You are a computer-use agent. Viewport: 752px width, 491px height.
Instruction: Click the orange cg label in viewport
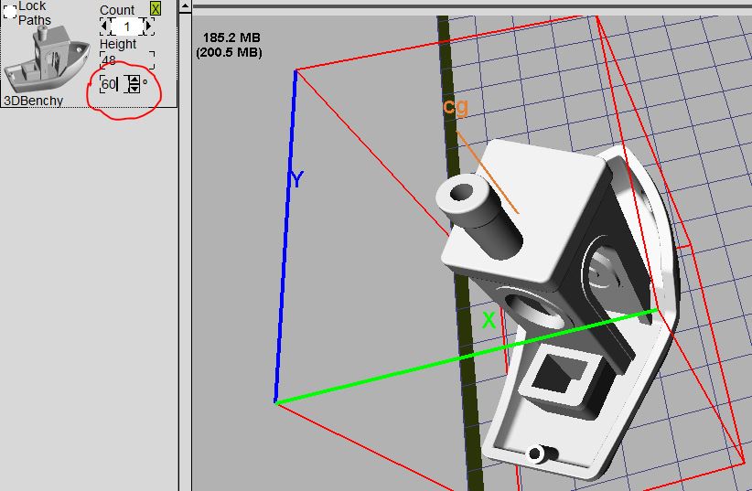click(x=456, y=106)
